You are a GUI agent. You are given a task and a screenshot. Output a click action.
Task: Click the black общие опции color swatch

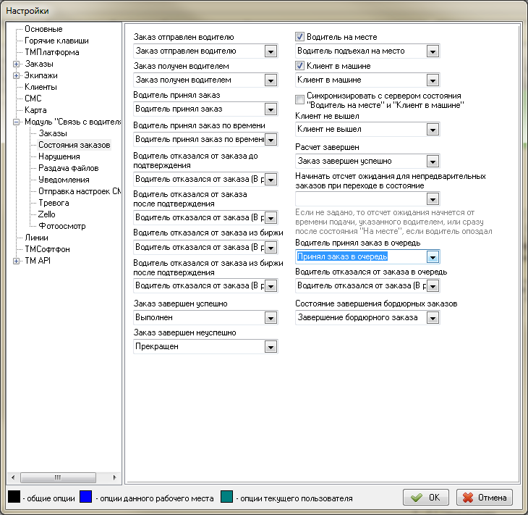(x=14, y=498)
